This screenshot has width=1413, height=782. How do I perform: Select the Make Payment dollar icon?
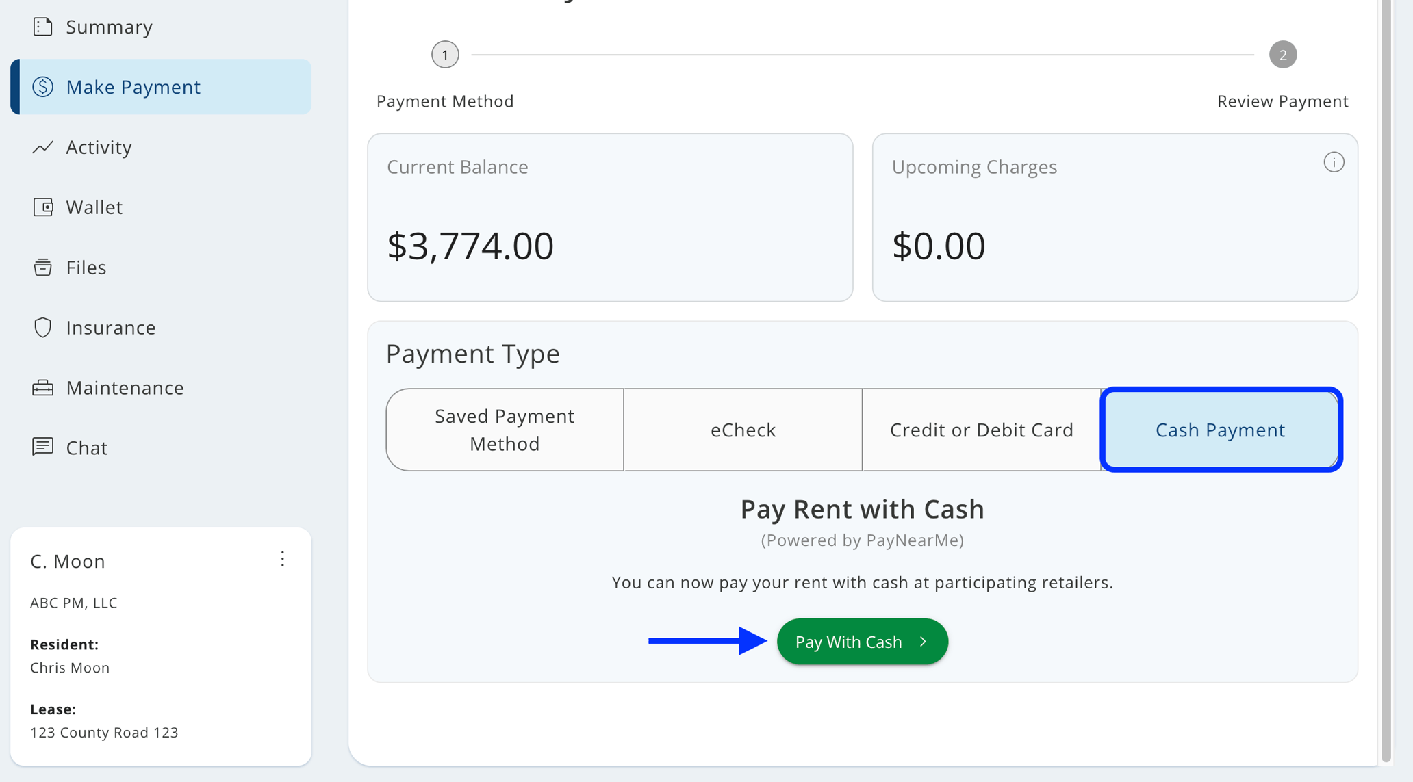pyautogui.click(x=42, y=87)
